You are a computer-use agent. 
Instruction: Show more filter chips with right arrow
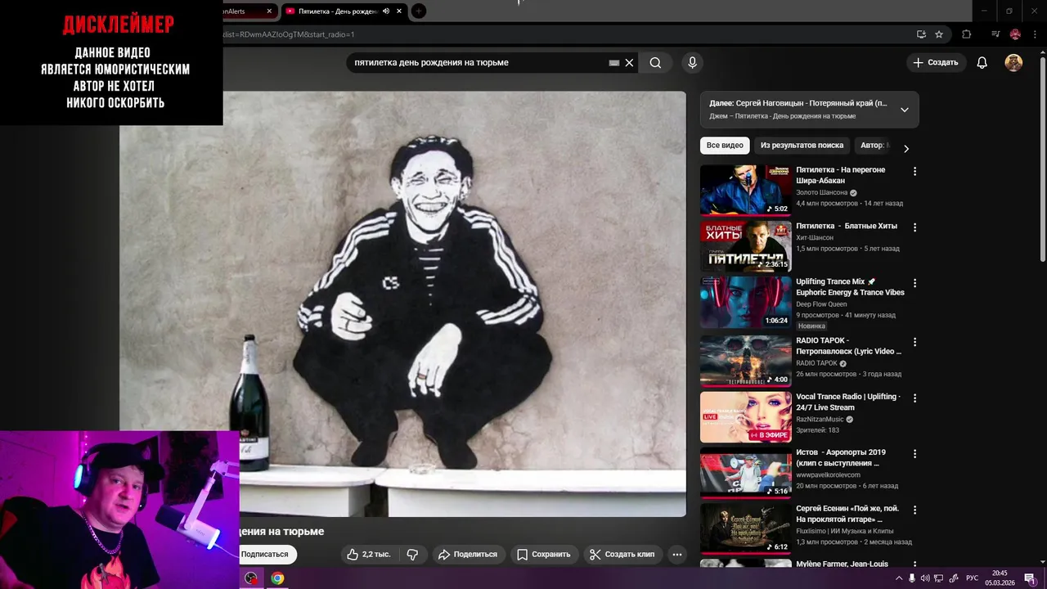[x=905, y=148]
